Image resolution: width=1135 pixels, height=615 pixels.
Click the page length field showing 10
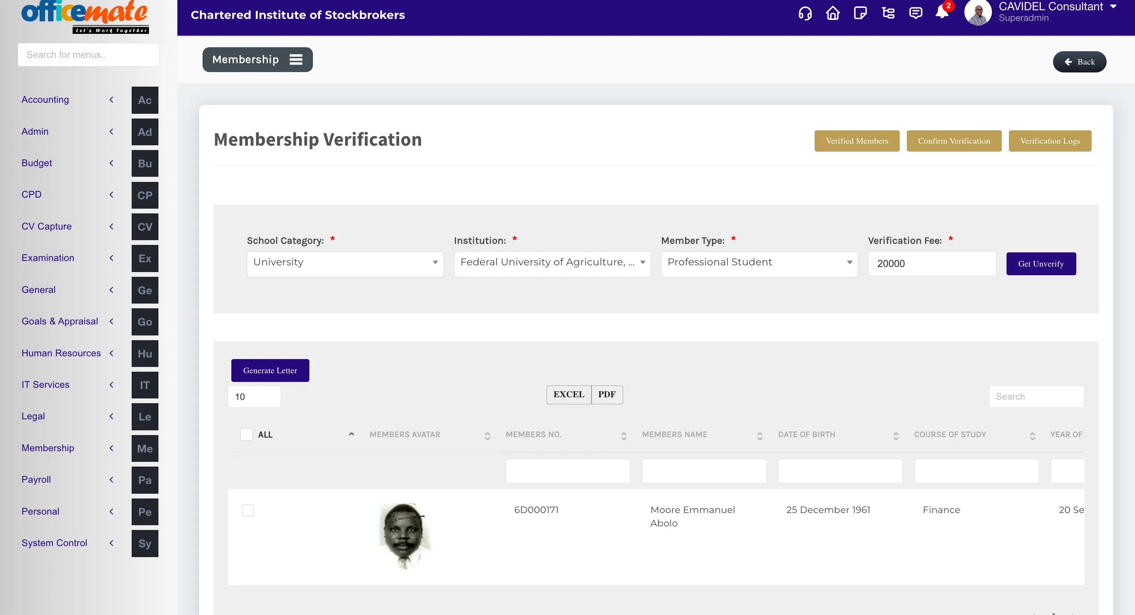[254, 397]
